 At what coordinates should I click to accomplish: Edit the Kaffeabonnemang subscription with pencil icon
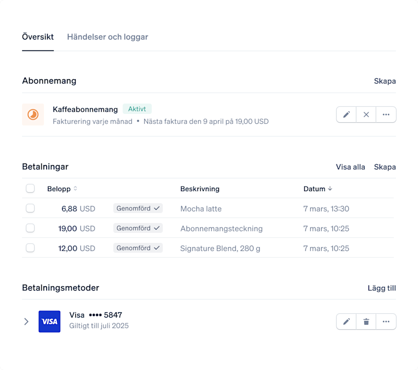coord(346,115)
